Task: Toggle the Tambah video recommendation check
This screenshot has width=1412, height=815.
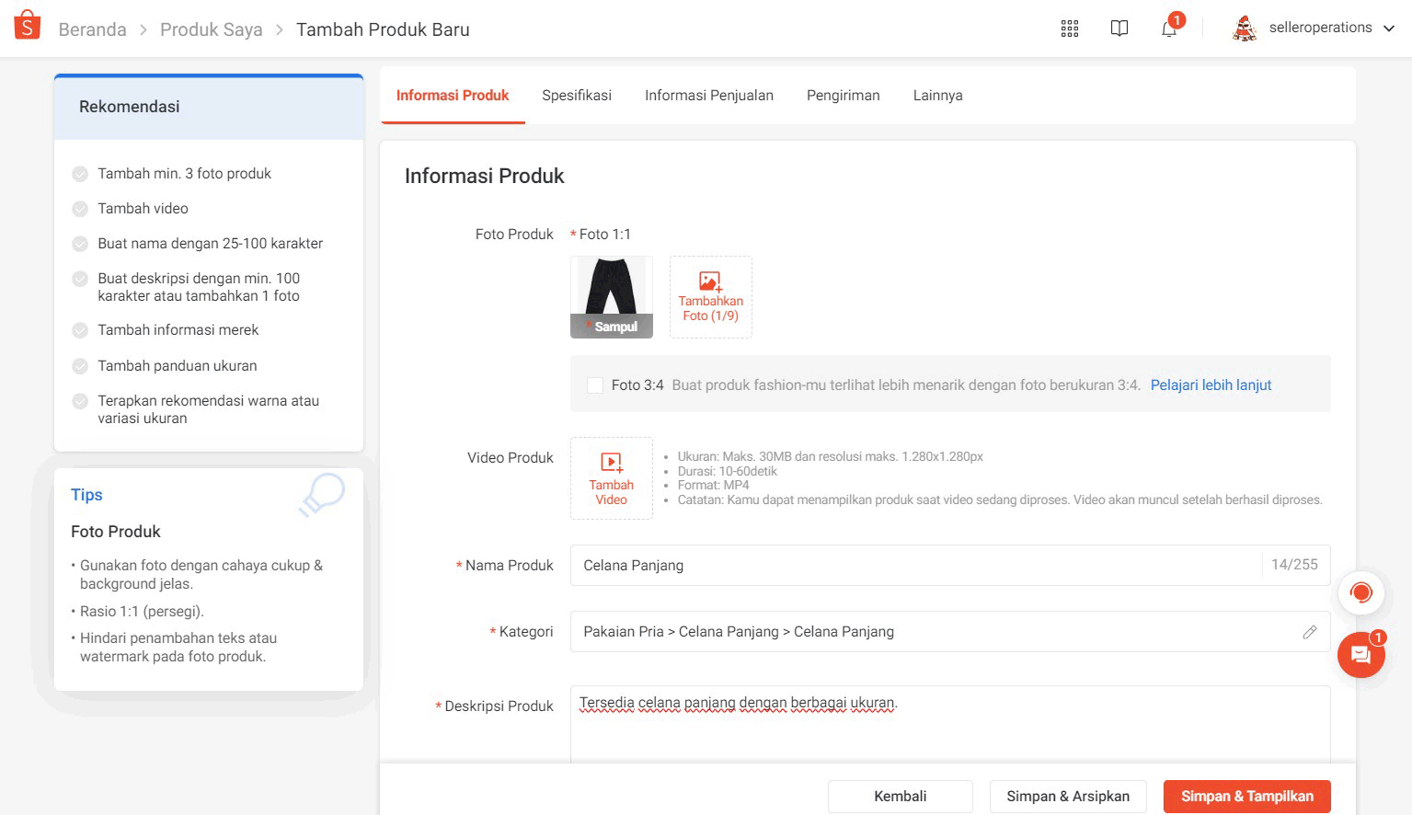Action: pos(78,208)
